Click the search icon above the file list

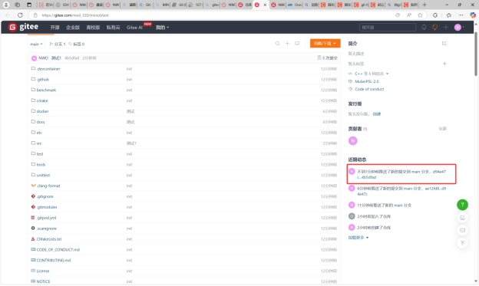[x=277, y=44]
